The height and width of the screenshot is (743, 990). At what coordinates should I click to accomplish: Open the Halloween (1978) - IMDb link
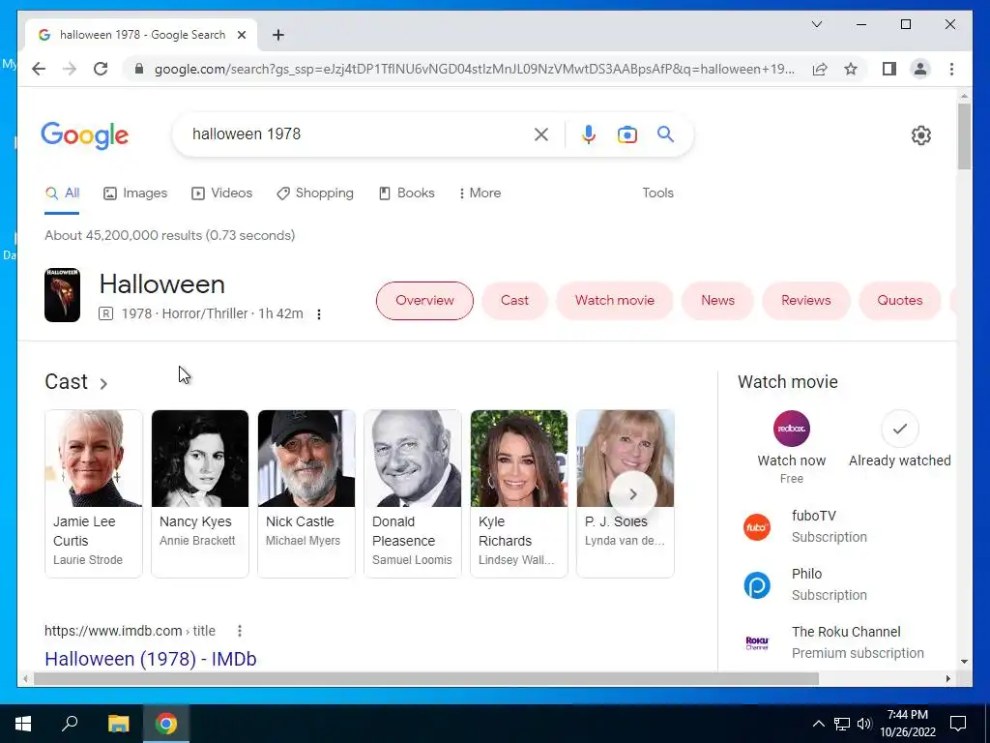[151, 659]
